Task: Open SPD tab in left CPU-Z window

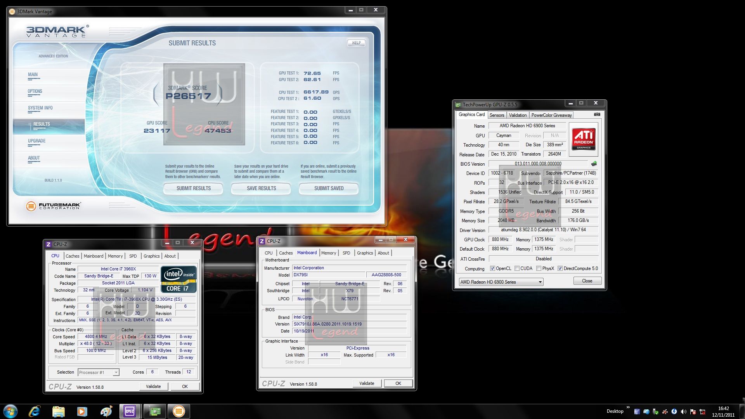Action: [133, 256]
